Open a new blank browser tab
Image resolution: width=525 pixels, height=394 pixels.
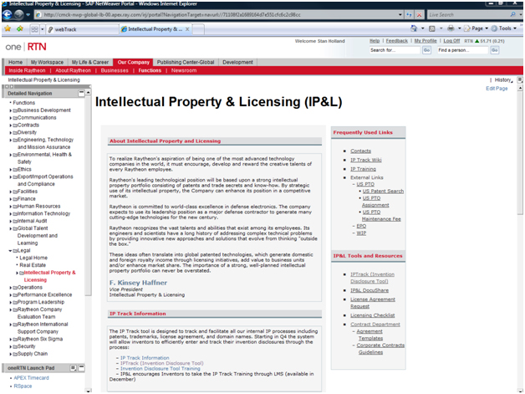(x=198, y=29)
